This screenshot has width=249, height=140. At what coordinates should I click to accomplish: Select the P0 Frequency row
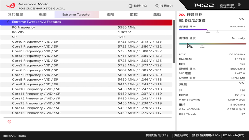coord(86,27)
